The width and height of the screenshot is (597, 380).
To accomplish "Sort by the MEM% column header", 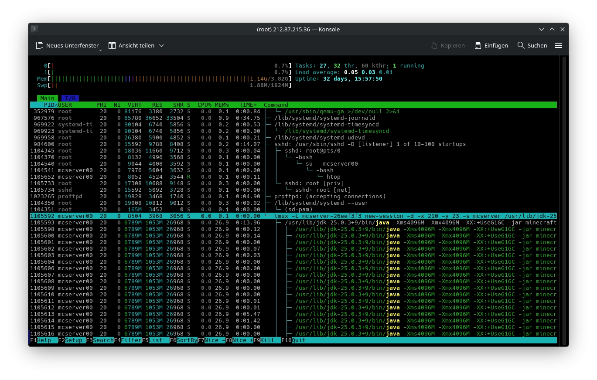I will pyautogui.click(x=222, y=105).
